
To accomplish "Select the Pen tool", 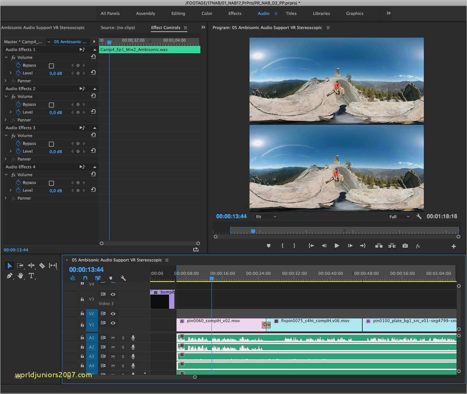I will click(x=10, y=276).
